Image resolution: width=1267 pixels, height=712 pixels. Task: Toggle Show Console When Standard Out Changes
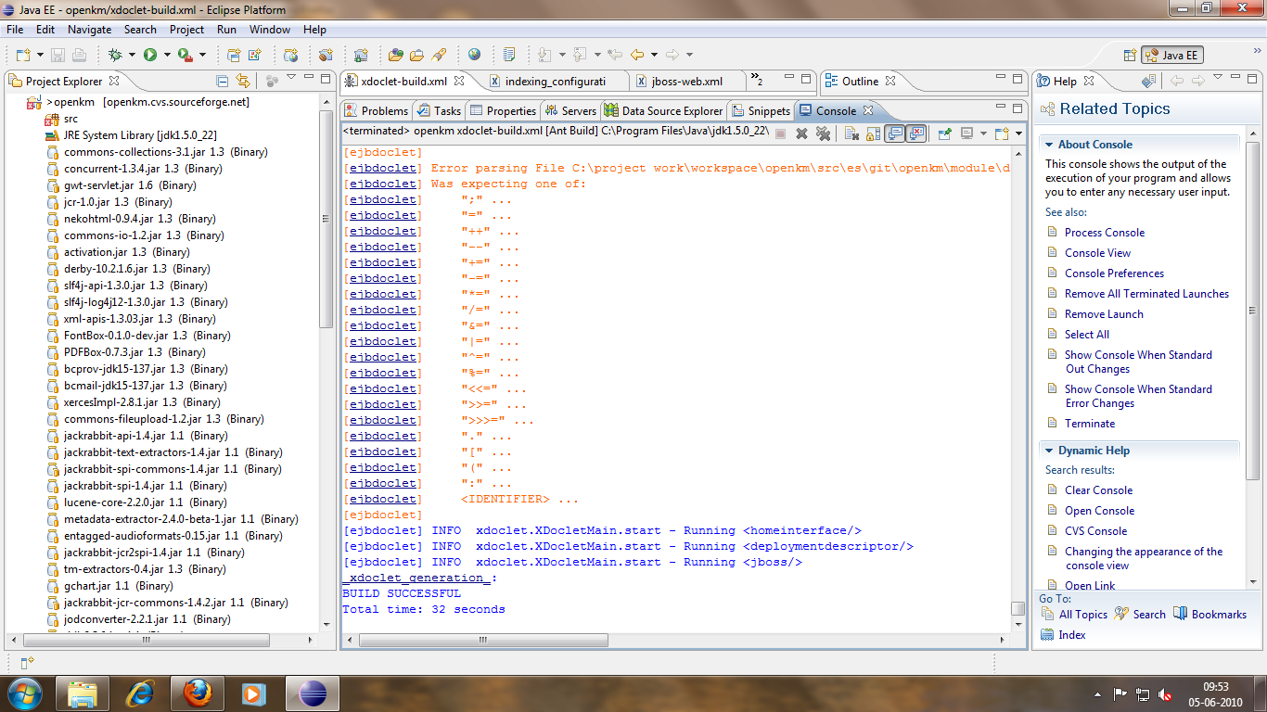point(894,133)
